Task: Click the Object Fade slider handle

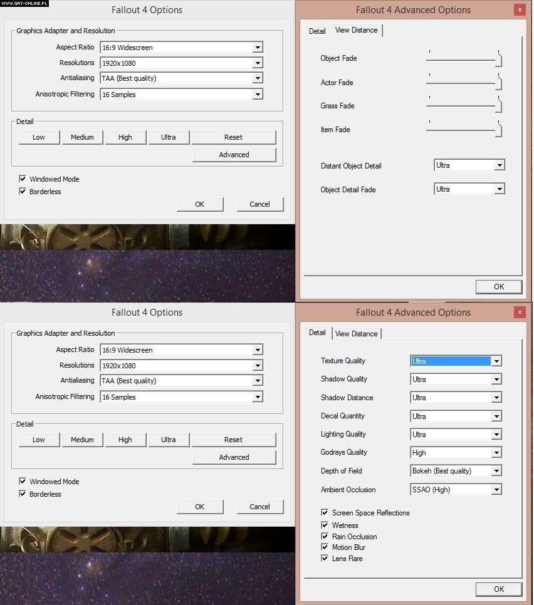Action: 499,59
